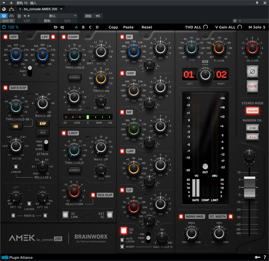Click the sidechain 测链 routing arrow icon
The image size is (269, 261).
coord(98,16)
